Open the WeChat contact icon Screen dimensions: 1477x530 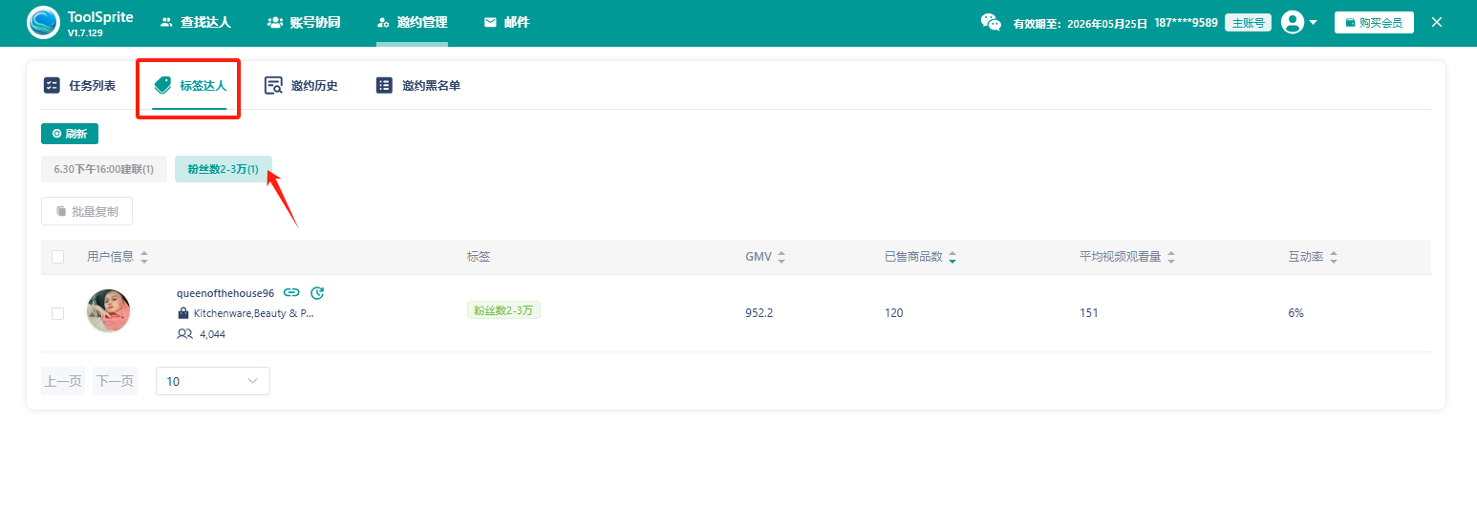[x=991, y=22]
